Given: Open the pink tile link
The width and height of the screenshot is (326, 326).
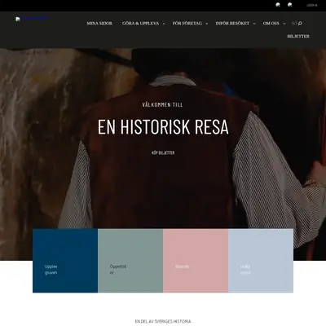Looking at the screenshot, I should click(196, 261).
